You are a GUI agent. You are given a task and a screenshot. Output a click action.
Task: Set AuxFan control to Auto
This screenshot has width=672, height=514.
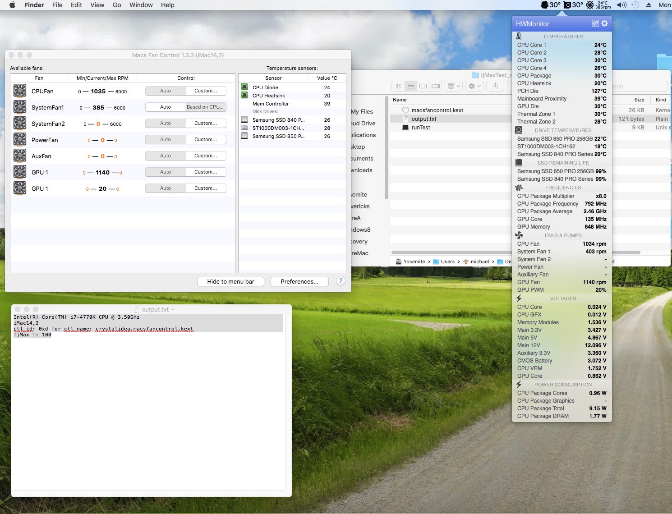point(166,156)
